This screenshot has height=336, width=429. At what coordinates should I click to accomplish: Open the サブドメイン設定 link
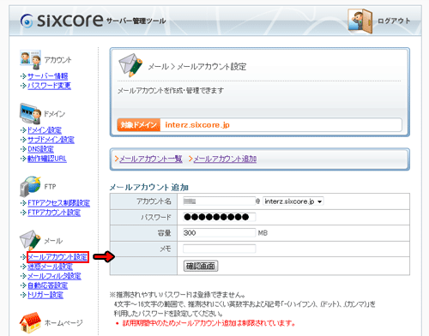click(51, 140)
